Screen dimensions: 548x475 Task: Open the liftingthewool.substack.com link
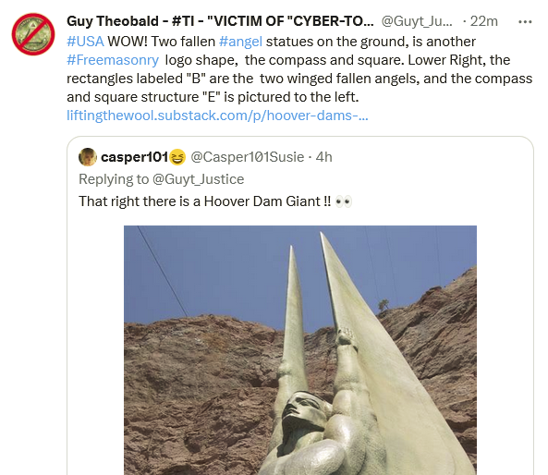[217, 116]
